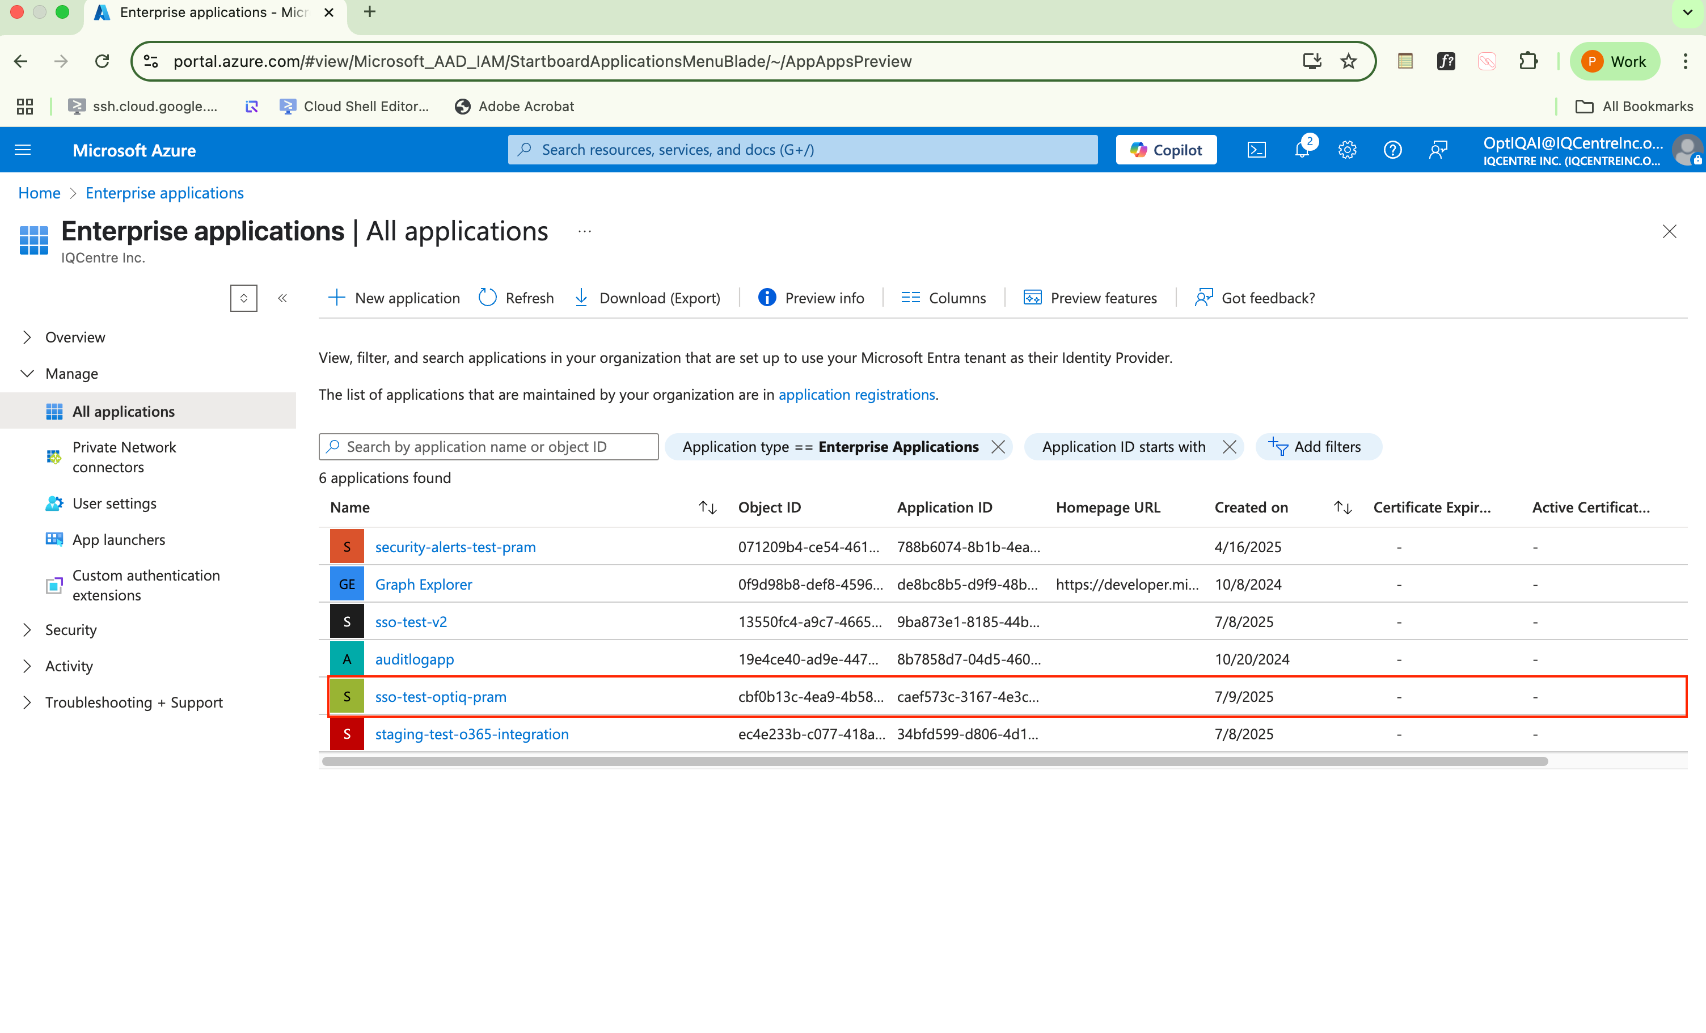Refresh the applications list
The height and width of the screenshot is (1033, 1706).
(x=516, y=298)
